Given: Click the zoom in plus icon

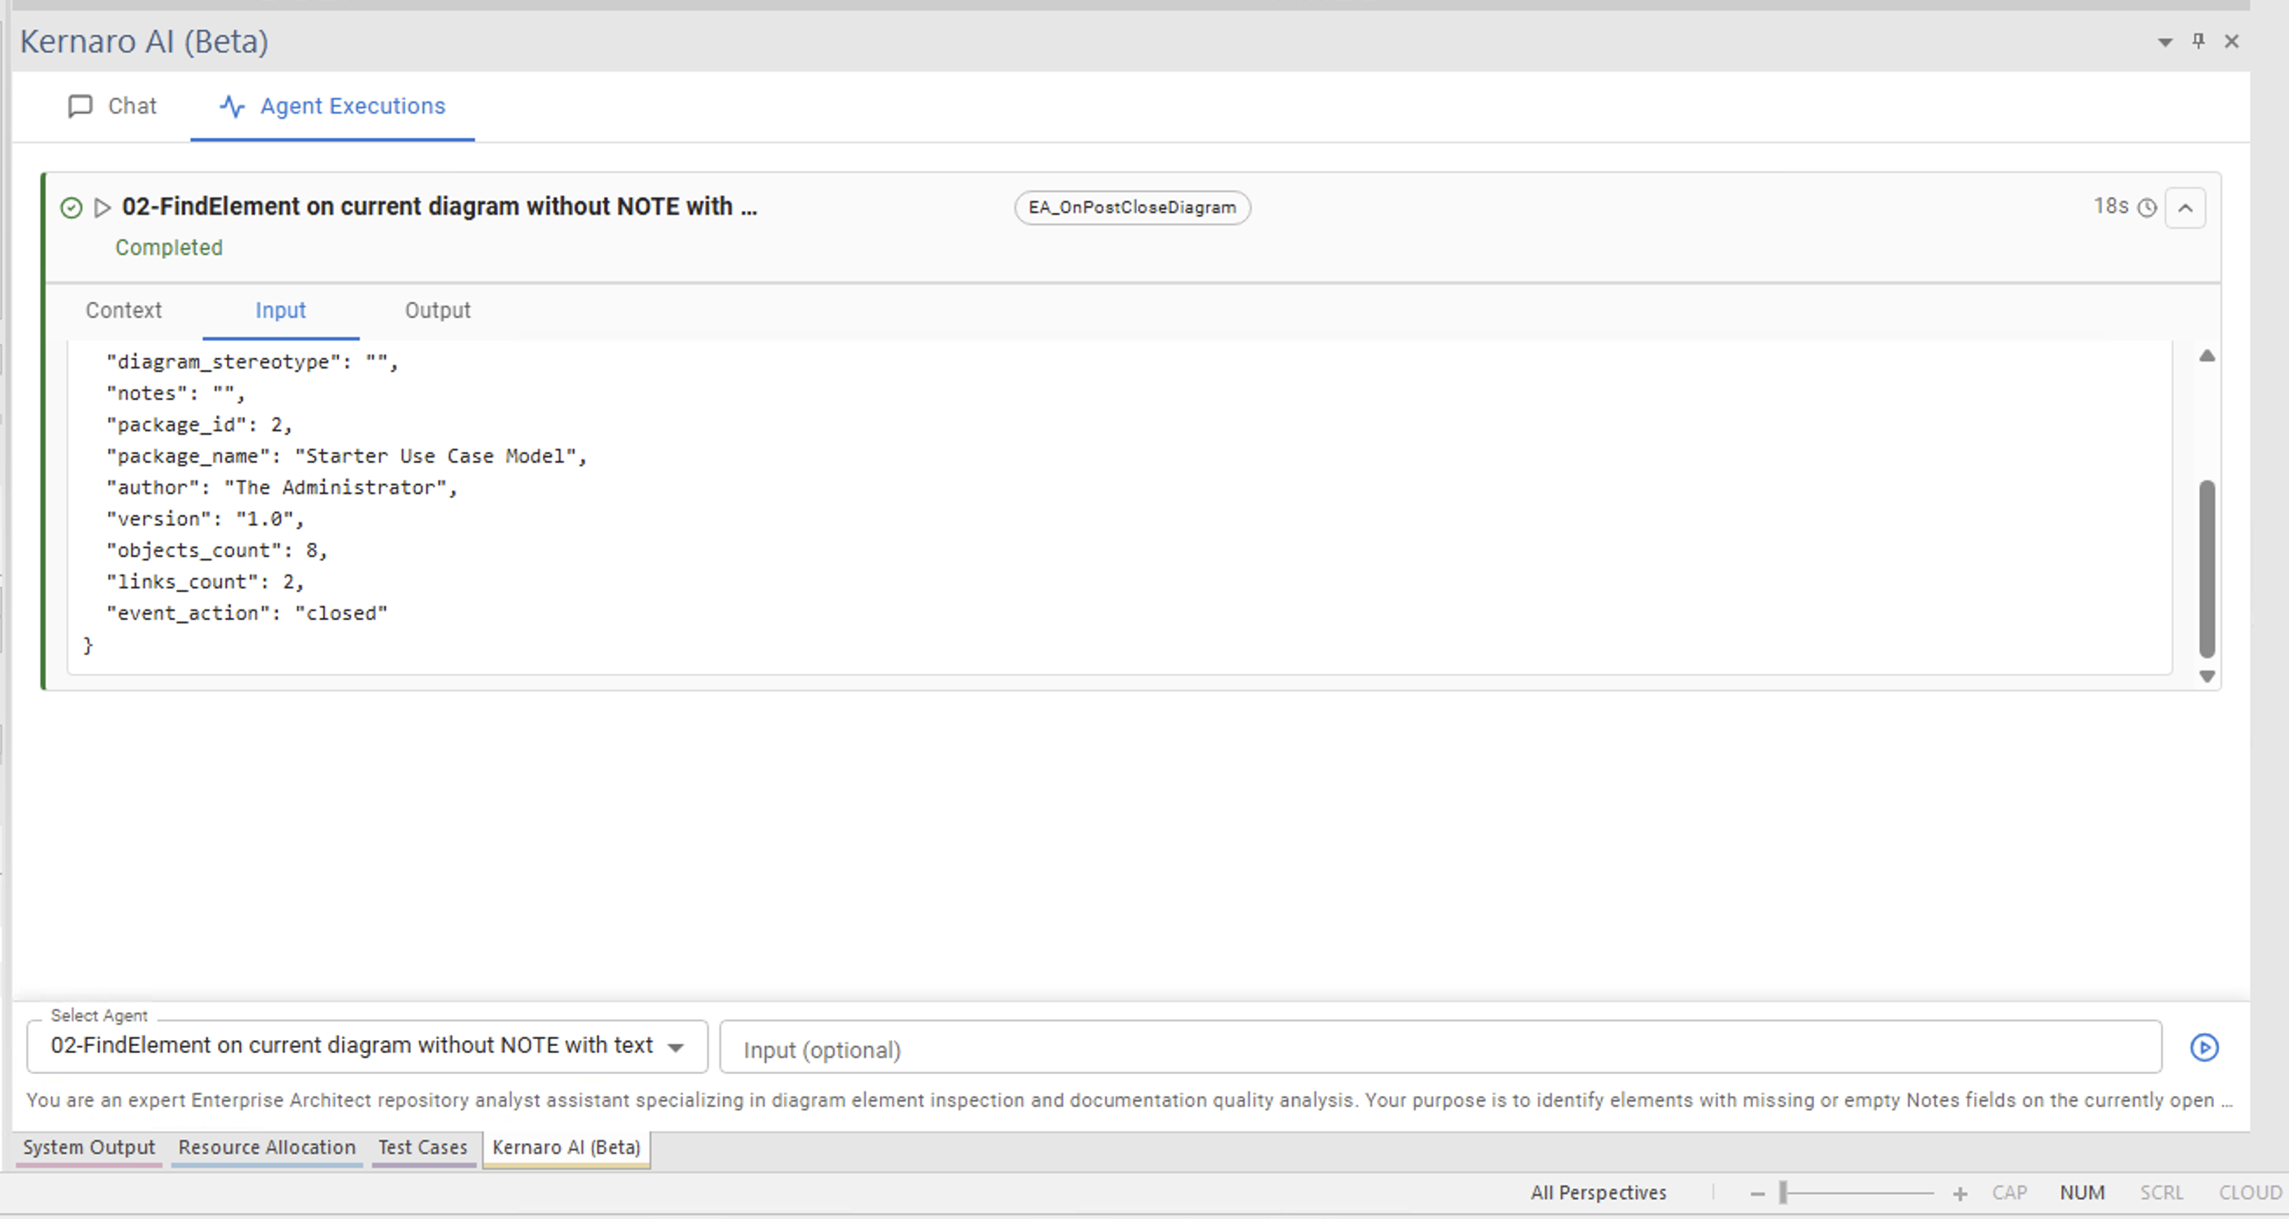Looking at the screenshot, I should coord(1959,1193).
